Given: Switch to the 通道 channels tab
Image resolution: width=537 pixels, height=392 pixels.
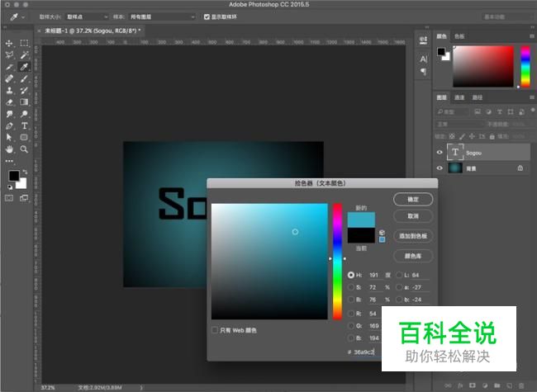Looking at the screenshot, I should click(459, 97).
